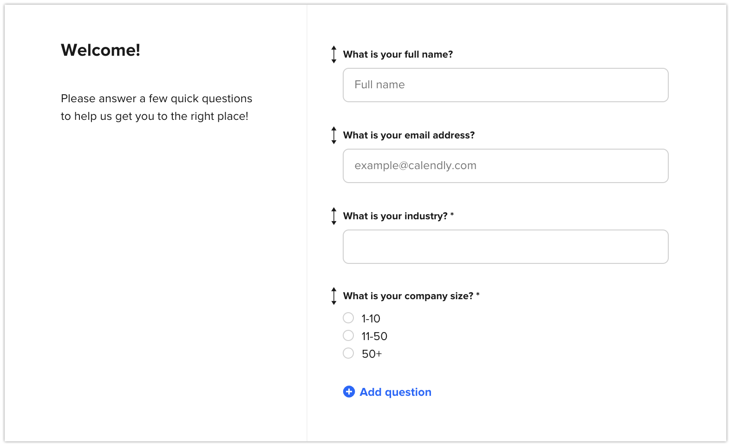The image size is (731, 446).
Task: Click the "What is your industry?" label
Action: coord(395,216)
